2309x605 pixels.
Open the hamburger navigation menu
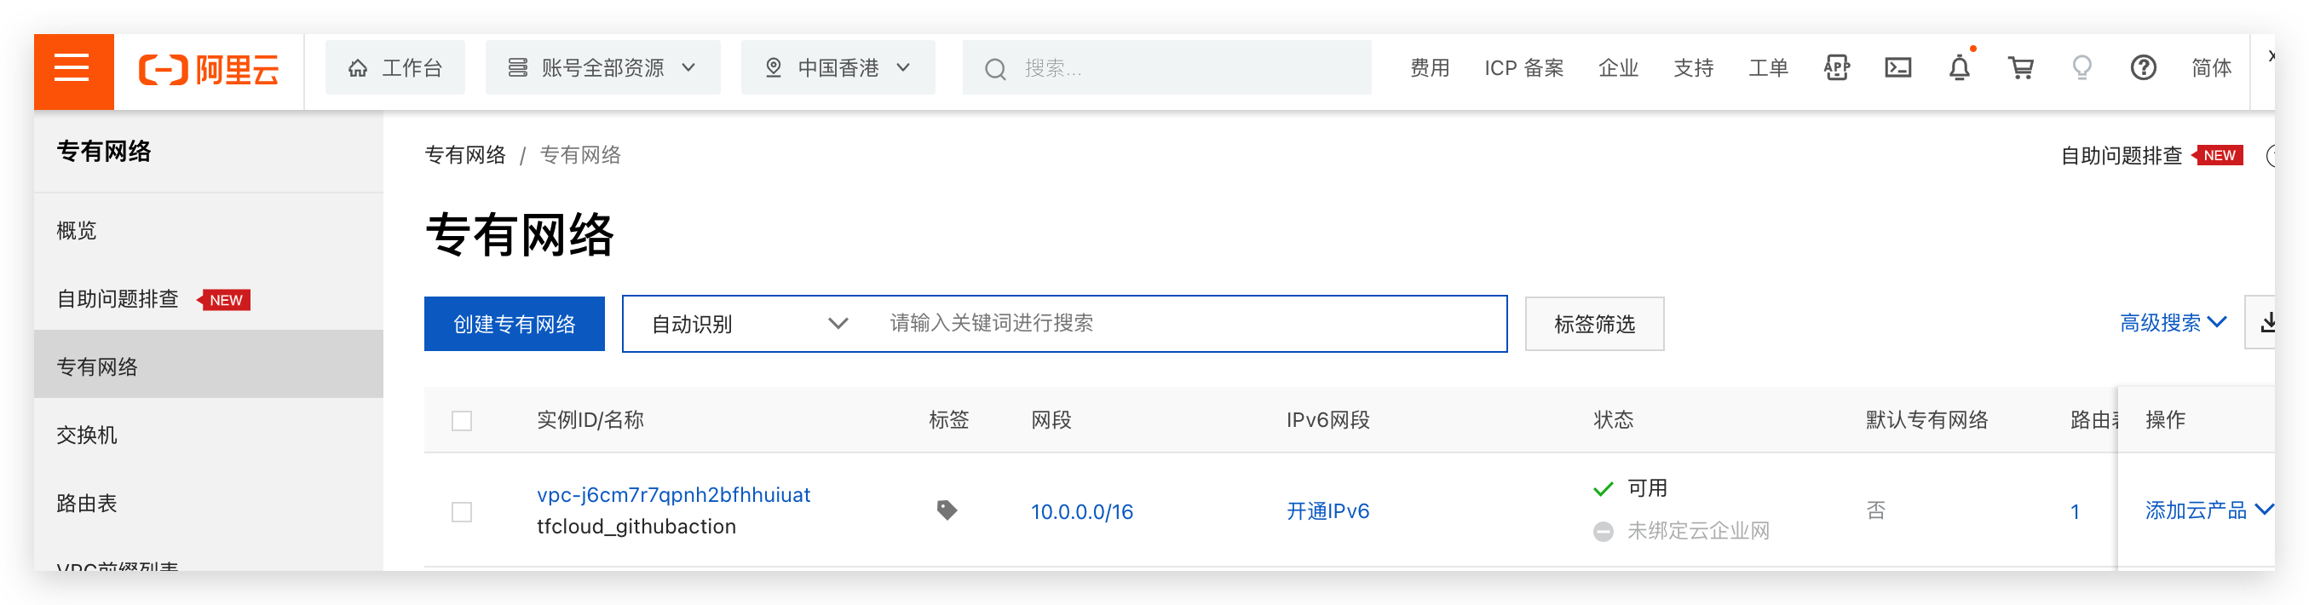tap(73, 69)
